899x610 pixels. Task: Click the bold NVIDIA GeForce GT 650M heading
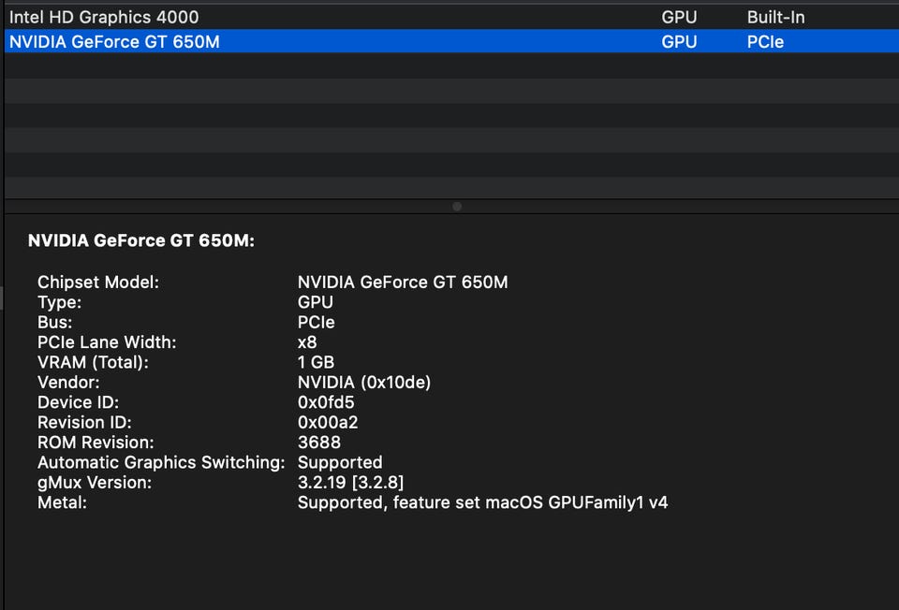click(141, 240)
